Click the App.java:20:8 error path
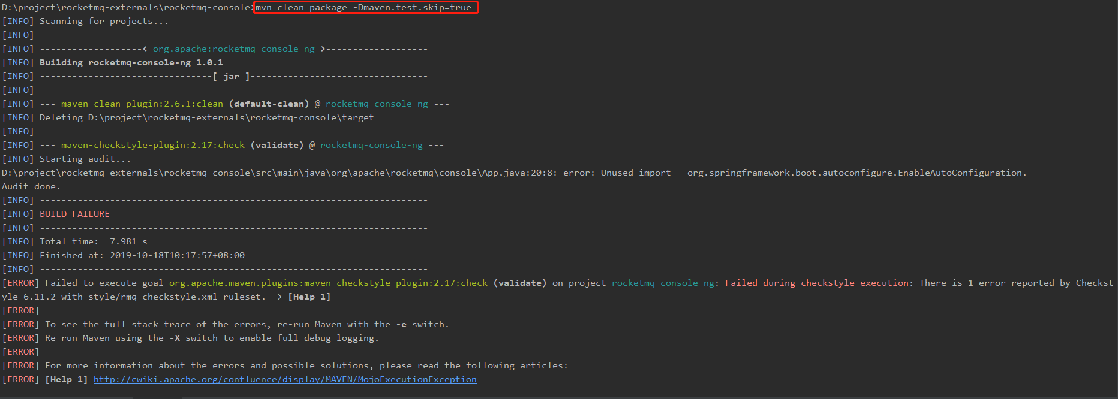The width and height of the screenshot is (1118, 399). click(279, 173)
